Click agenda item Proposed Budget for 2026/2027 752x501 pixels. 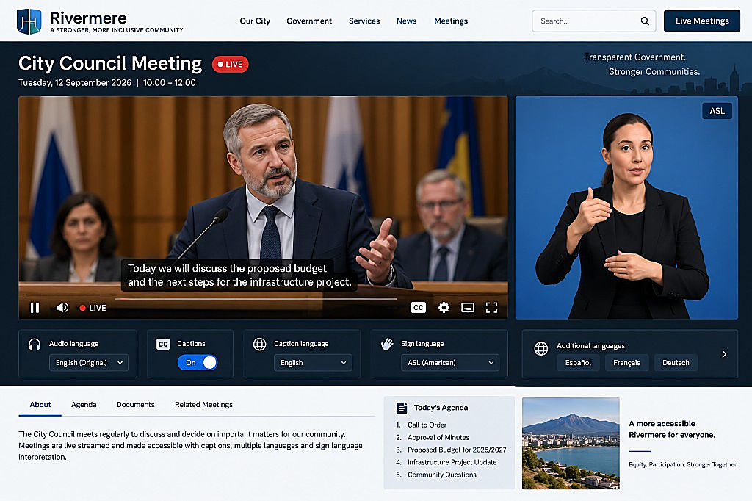point(457,450)
